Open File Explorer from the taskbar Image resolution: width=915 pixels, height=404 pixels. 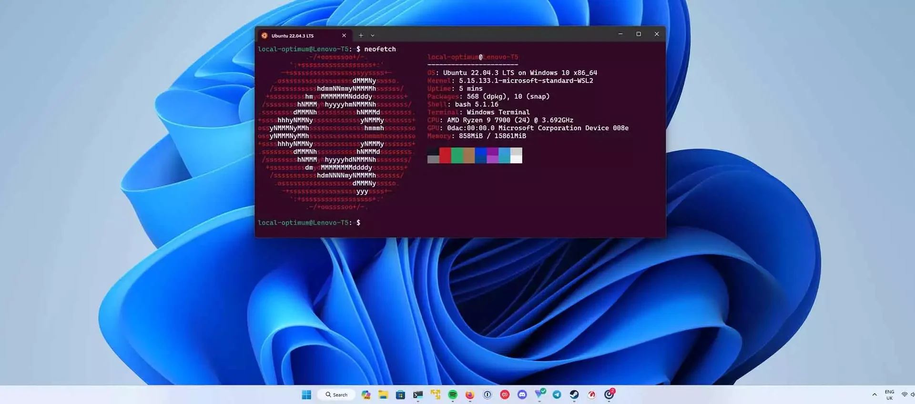pyautogui.click(x=383, y=394)
